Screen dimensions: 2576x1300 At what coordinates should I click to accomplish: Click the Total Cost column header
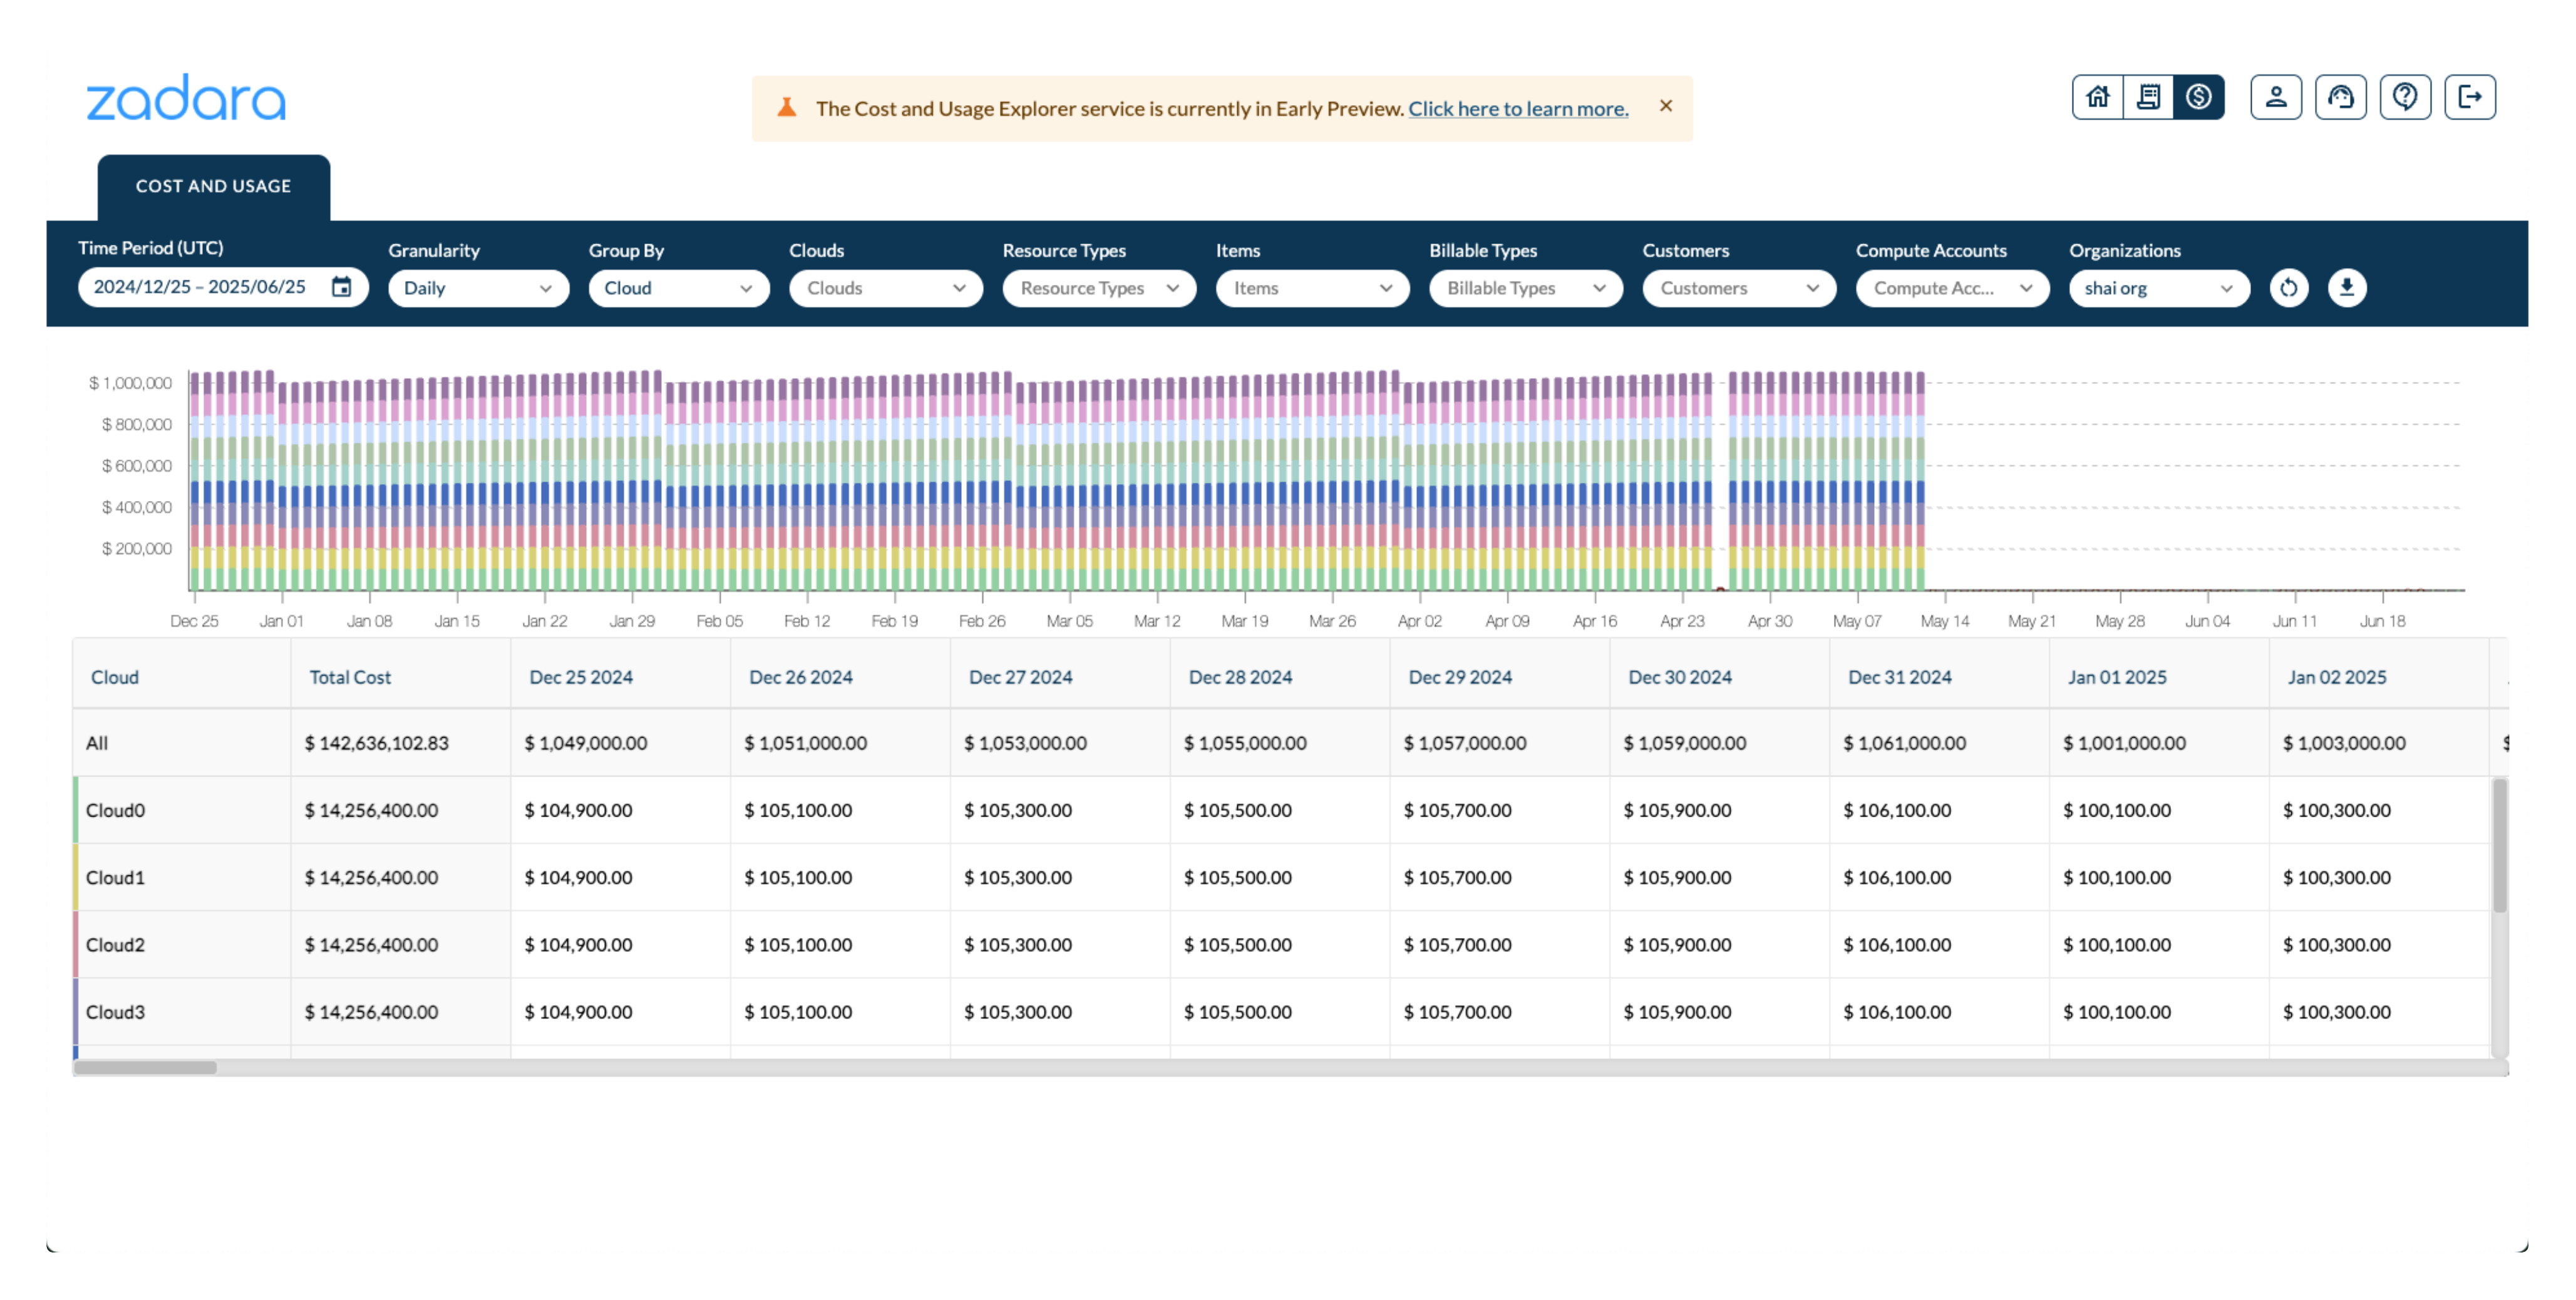[x=350, y=677]
